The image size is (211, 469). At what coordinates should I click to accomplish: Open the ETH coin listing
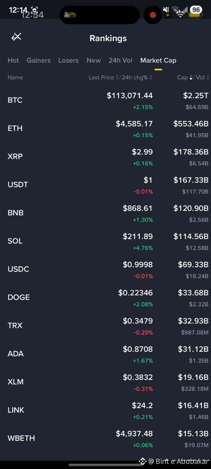point(105,128)
